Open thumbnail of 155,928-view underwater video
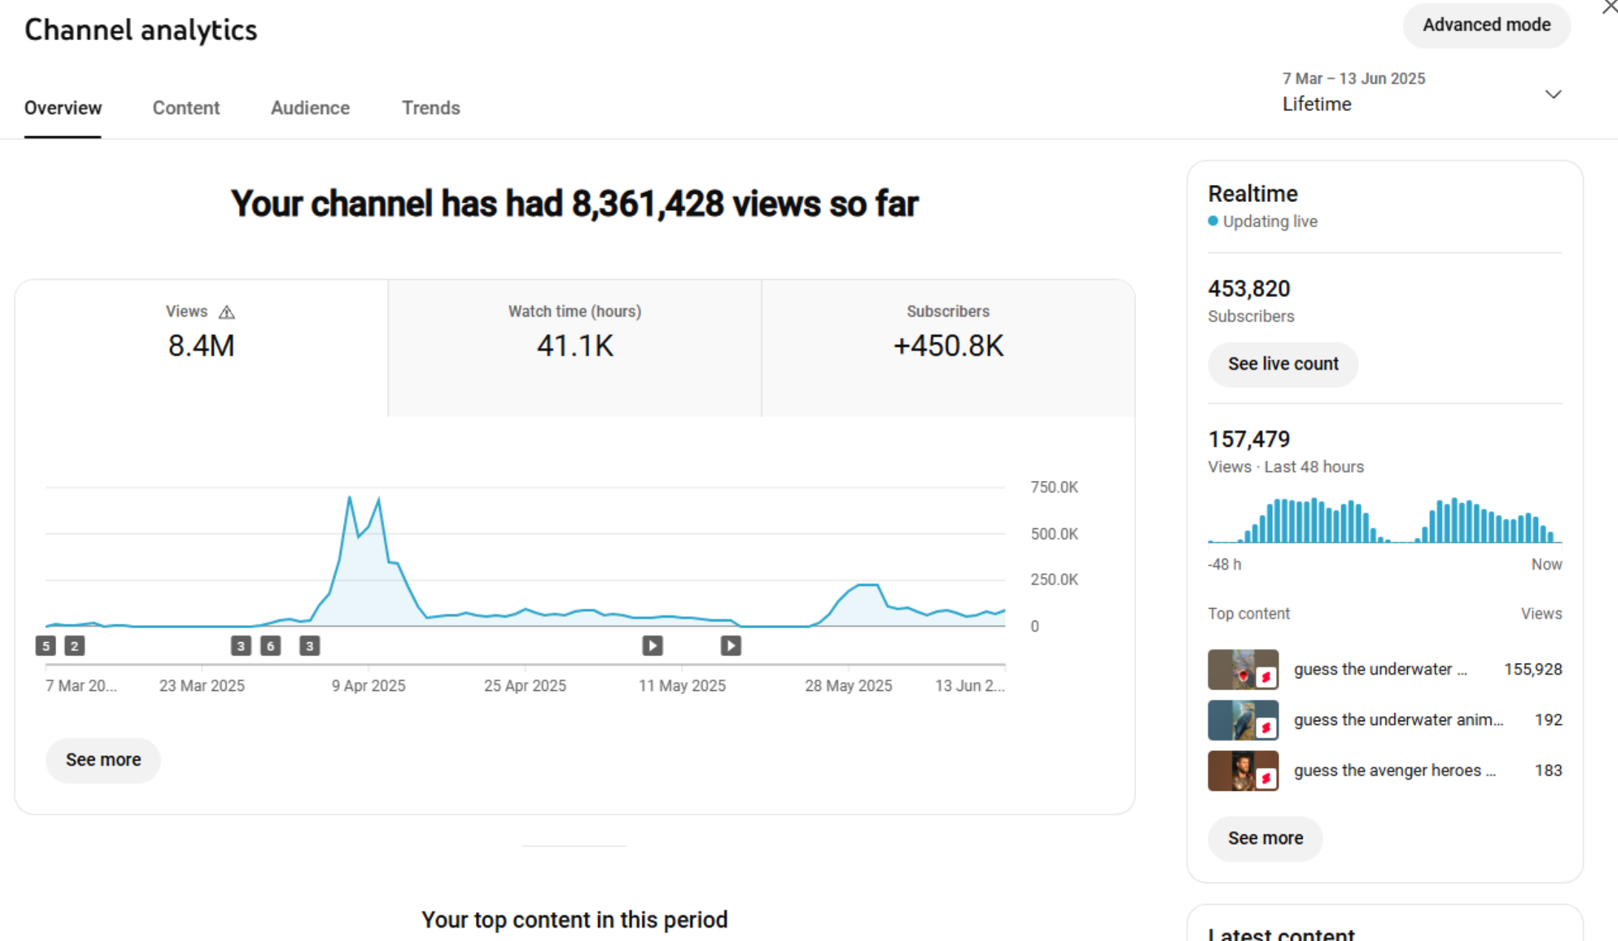 1243,670
